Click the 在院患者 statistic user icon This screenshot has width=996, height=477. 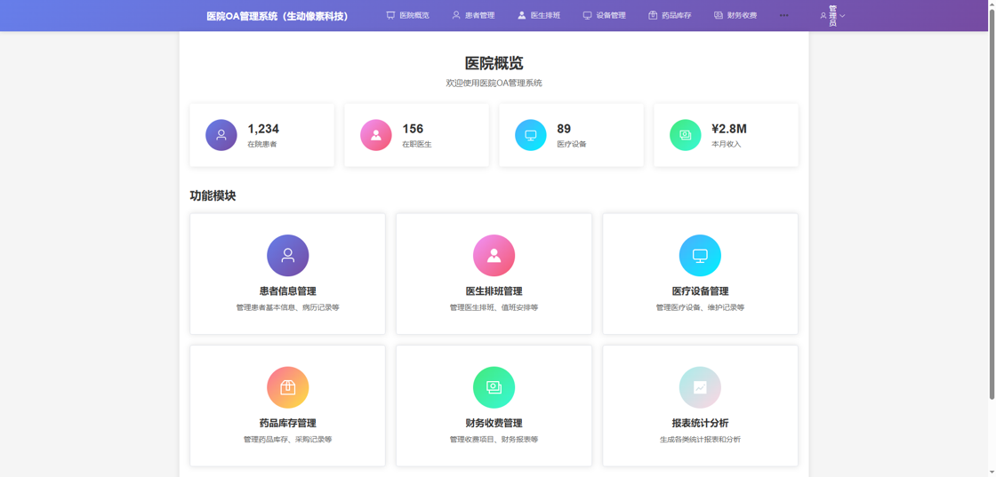[x=221, y=135]
